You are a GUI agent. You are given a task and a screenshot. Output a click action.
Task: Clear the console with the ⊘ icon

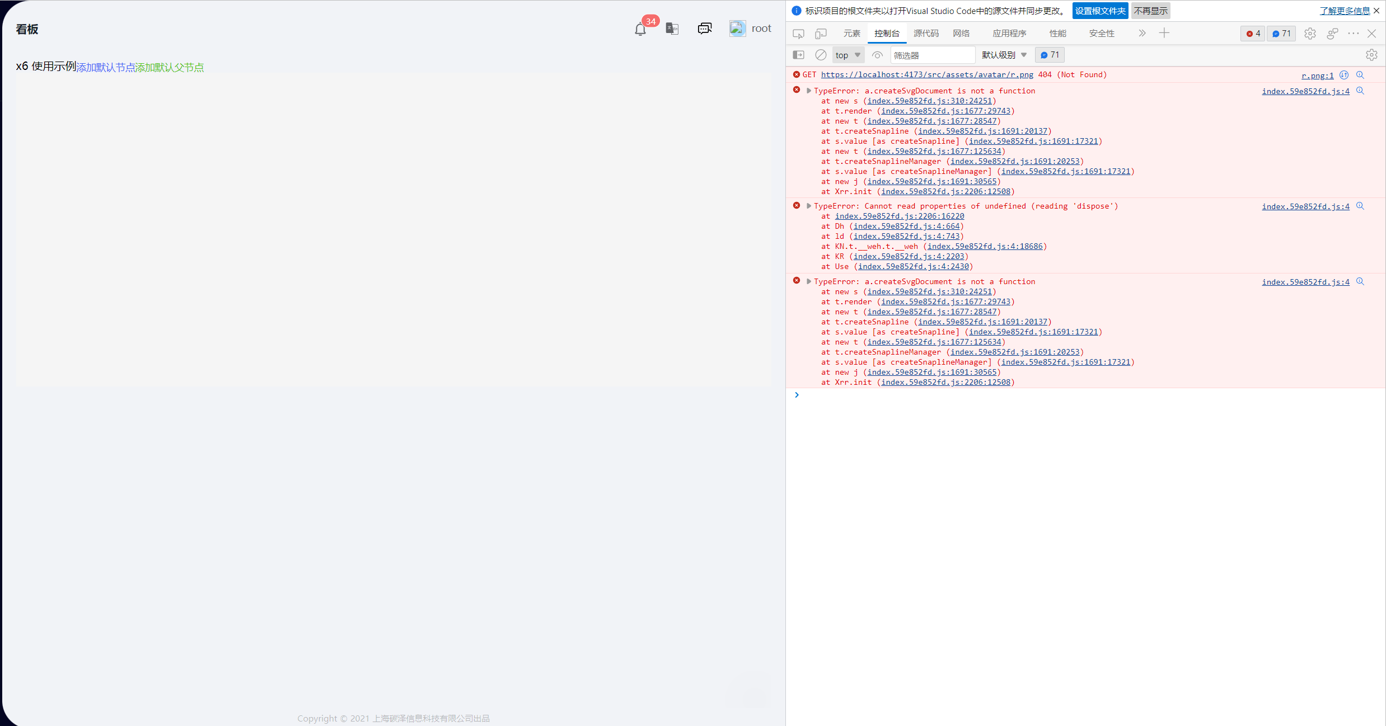(821, 55)
